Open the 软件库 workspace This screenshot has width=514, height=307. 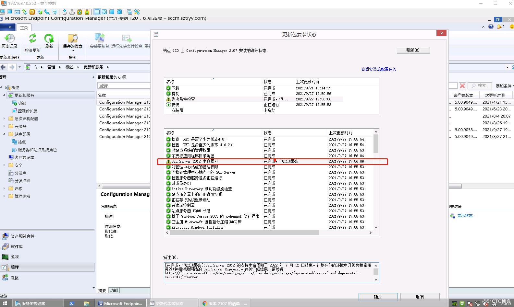pos(47,247)
